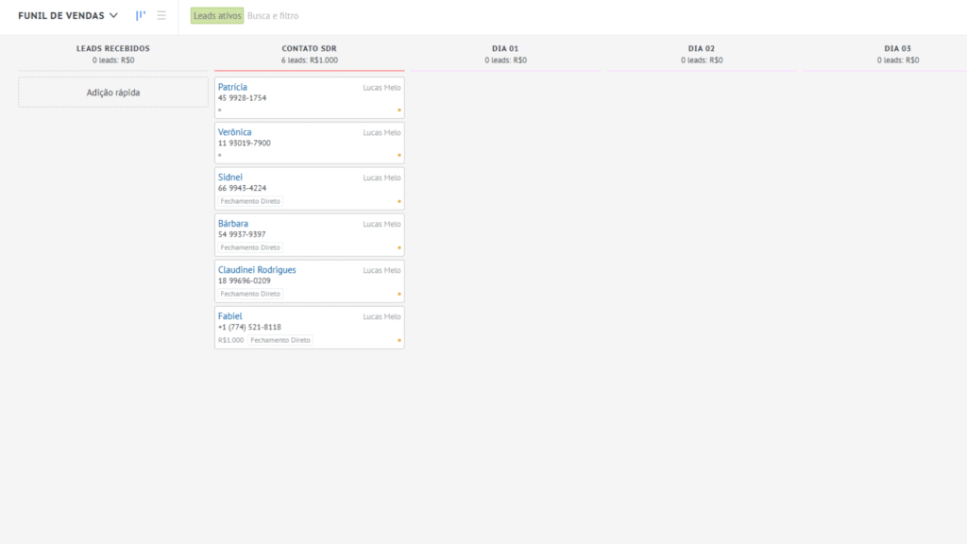
Task: Click the Adição rápida quick add button
Action: tap(113, 93)
